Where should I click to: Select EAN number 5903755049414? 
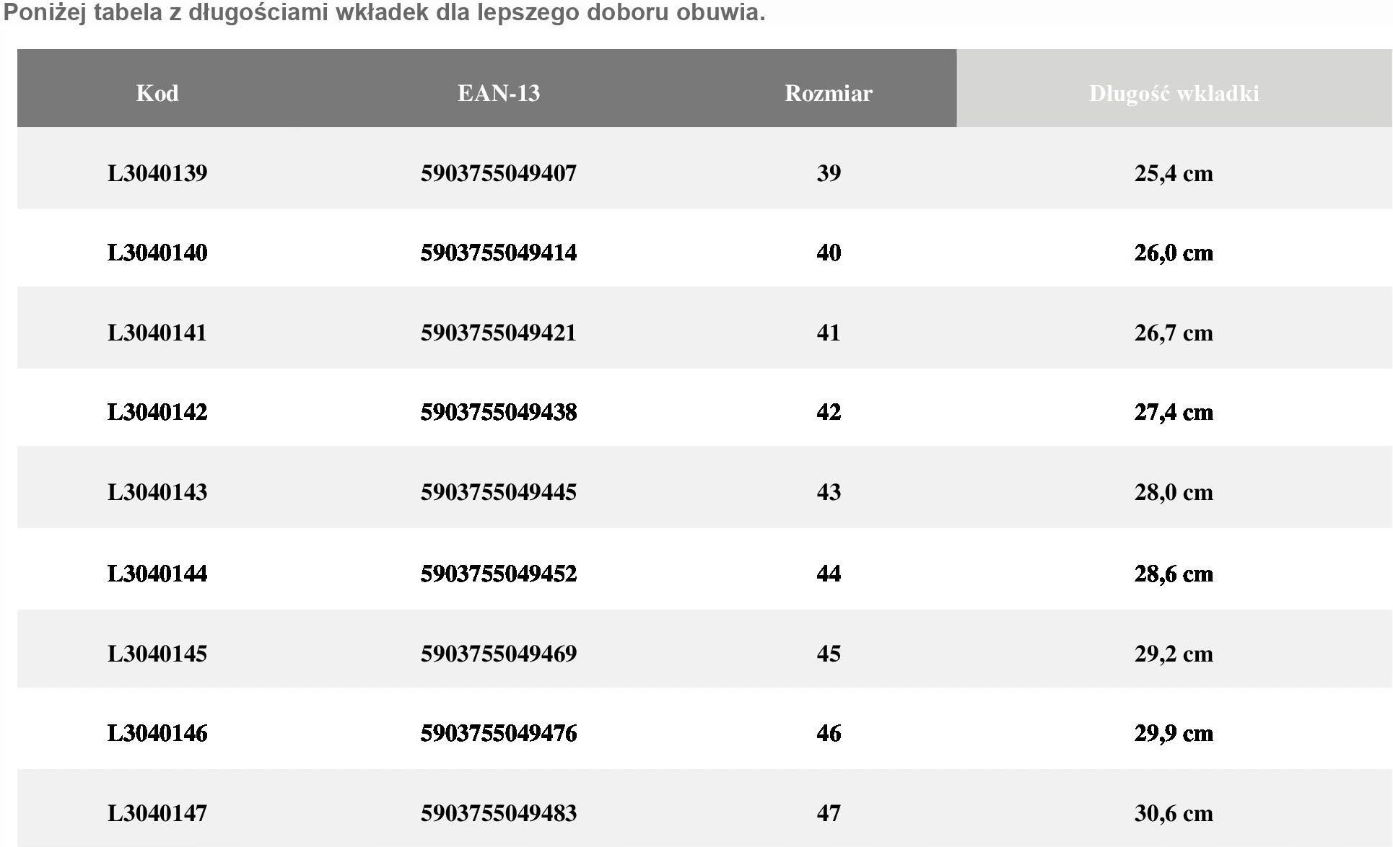click(499, 253)
